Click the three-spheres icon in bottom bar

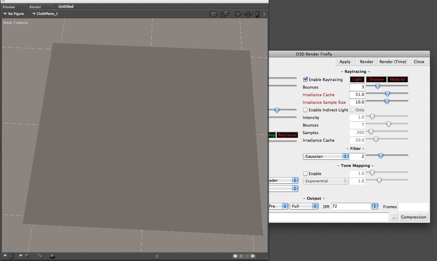coord(40,256)
